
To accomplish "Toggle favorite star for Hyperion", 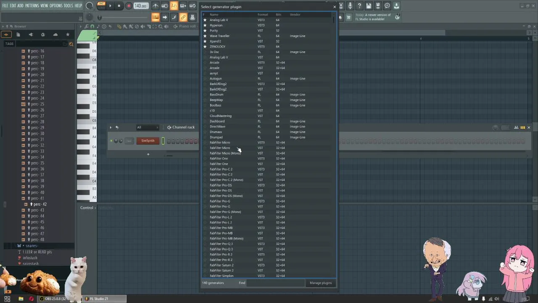I will 205,25.
